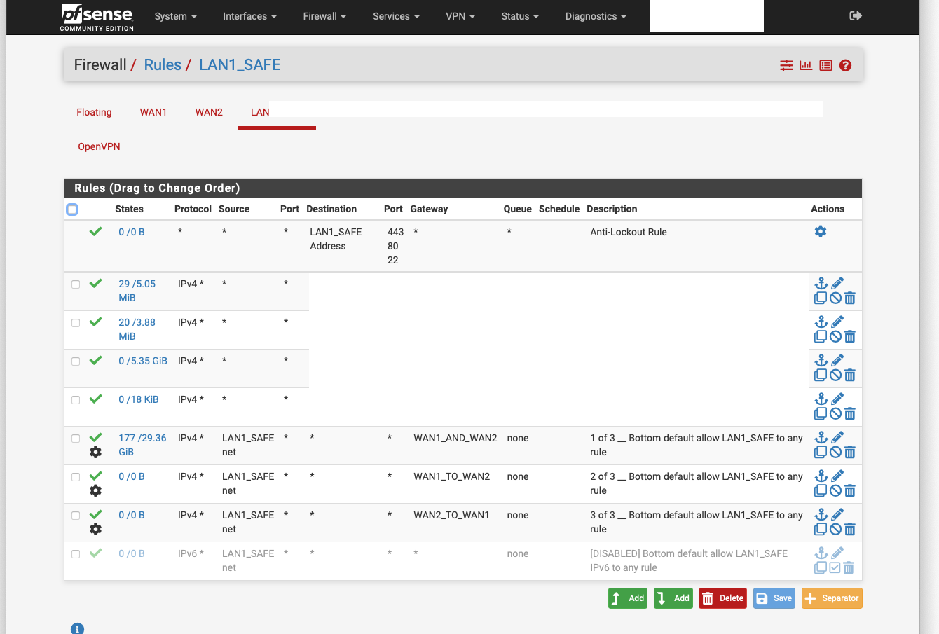
Task: Open the System dropdown menu
Action: click(x=175, y=16)
